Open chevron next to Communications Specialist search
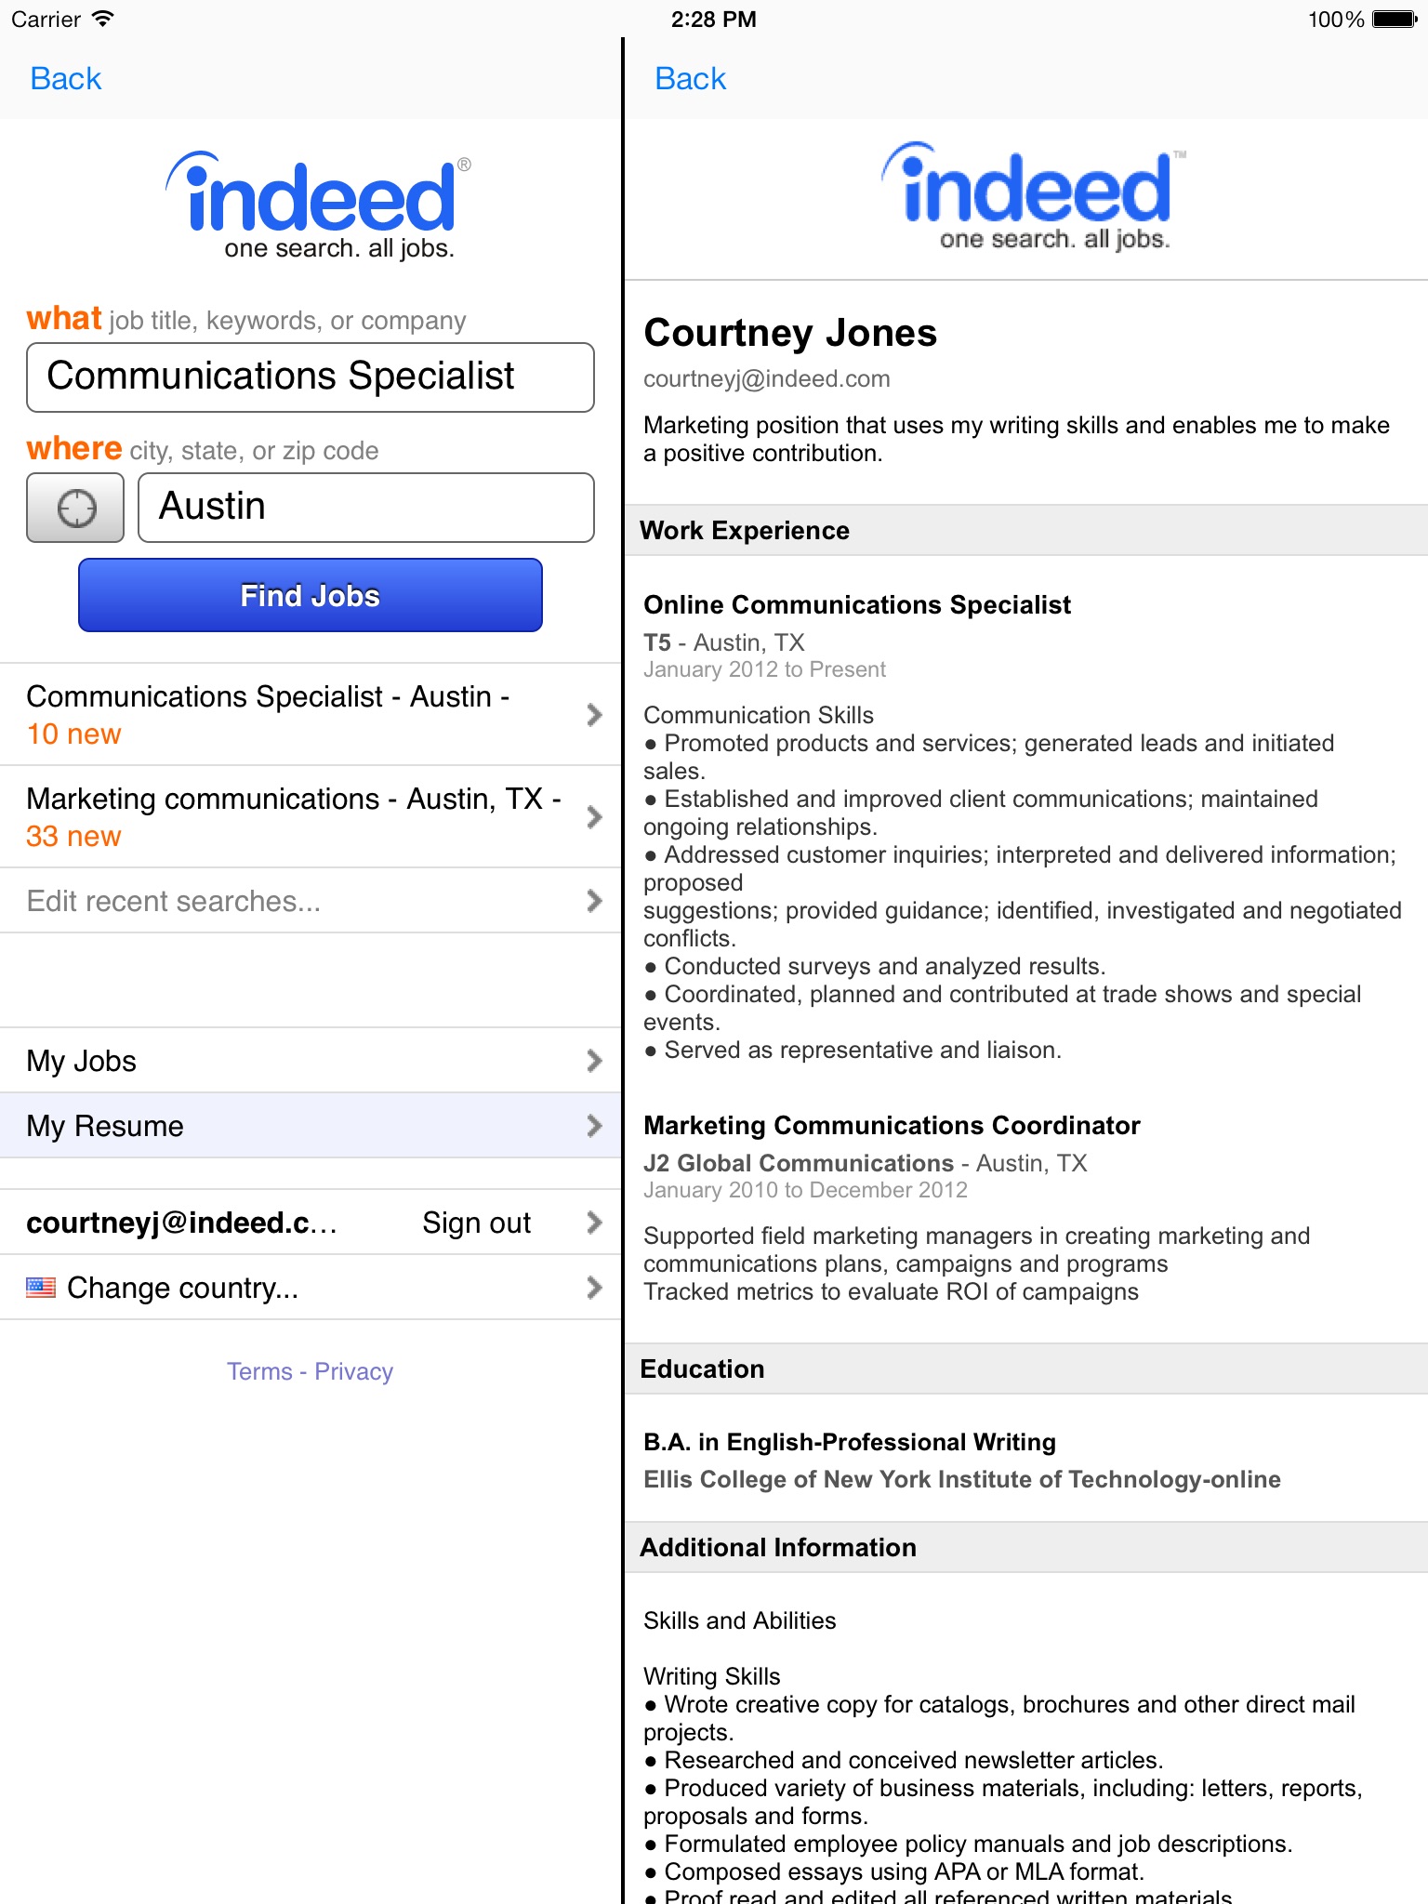 click(x=595, y=714)
